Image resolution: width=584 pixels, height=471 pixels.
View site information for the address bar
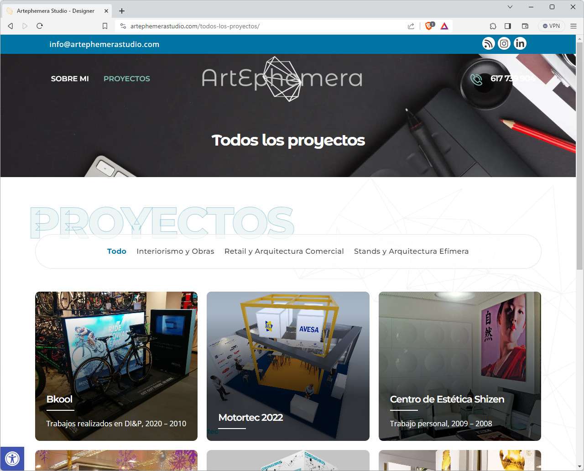tap(123, 26)
